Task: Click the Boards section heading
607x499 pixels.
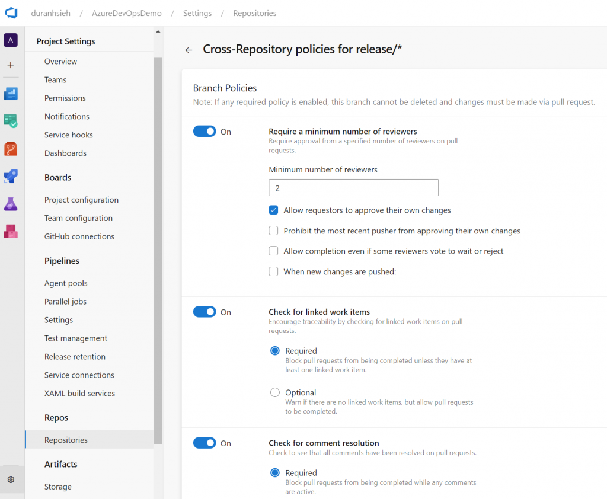Action: tap(57, 177)
